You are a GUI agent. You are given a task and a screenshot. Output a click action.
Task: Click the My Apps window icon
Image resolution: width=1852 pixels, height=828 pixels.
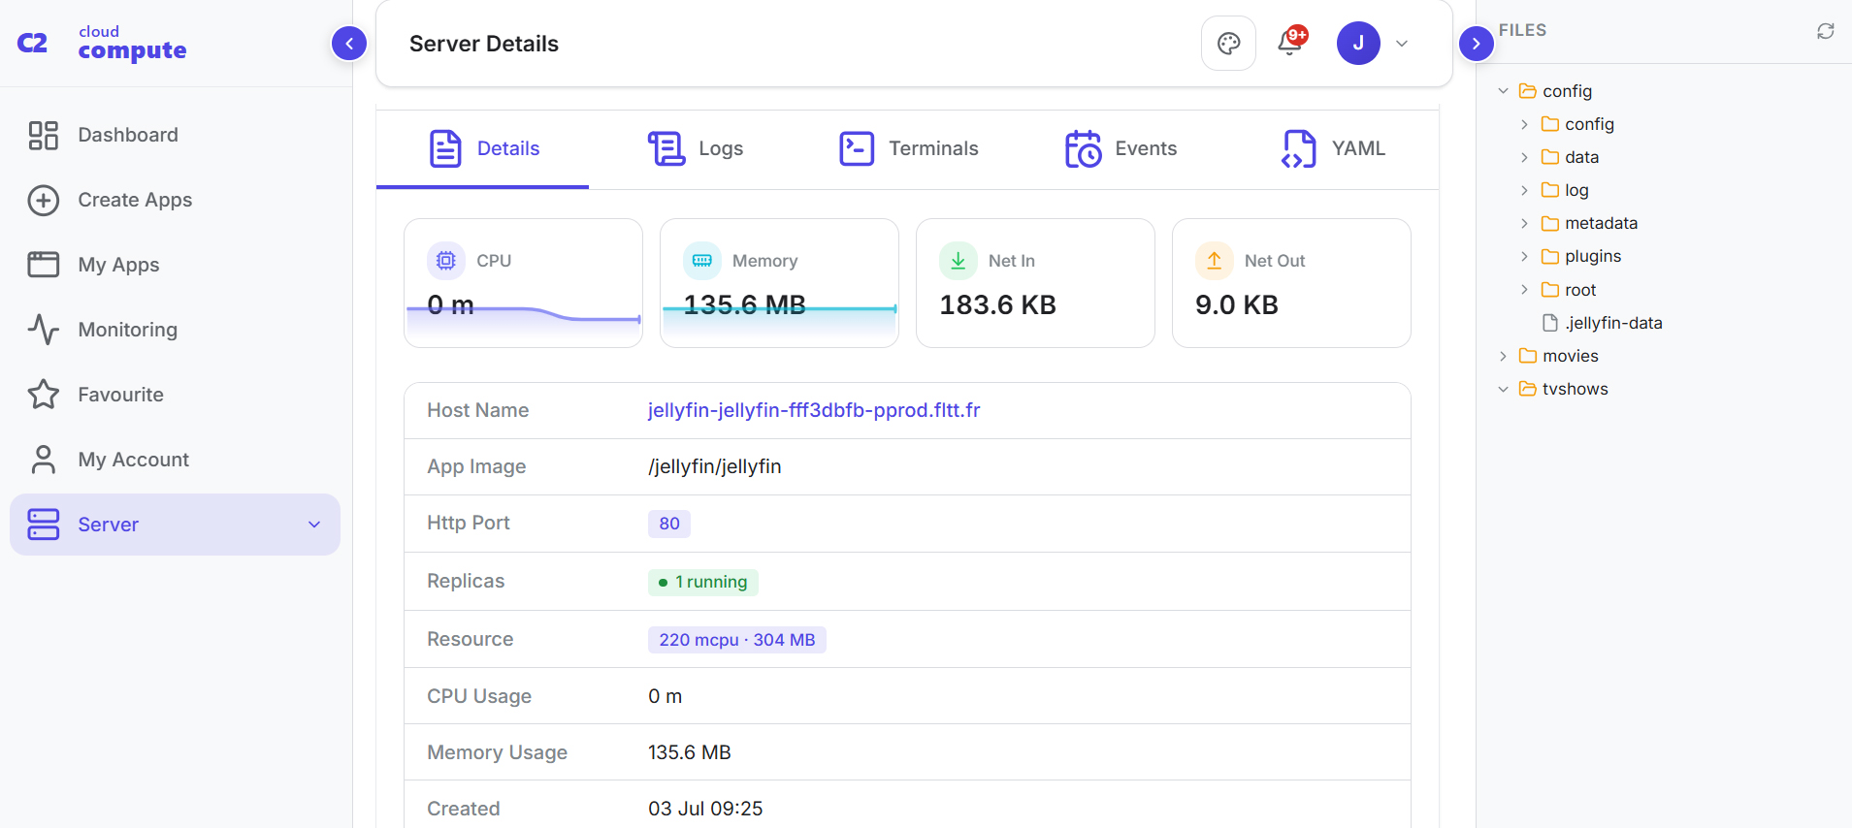point(44,265)
